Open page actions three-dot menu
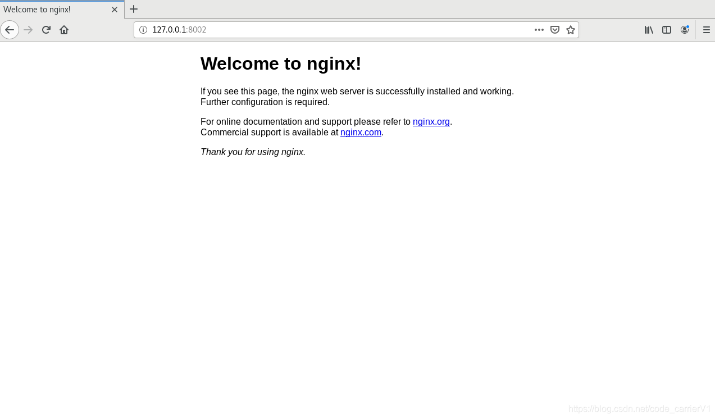 [x=539, y=30]
